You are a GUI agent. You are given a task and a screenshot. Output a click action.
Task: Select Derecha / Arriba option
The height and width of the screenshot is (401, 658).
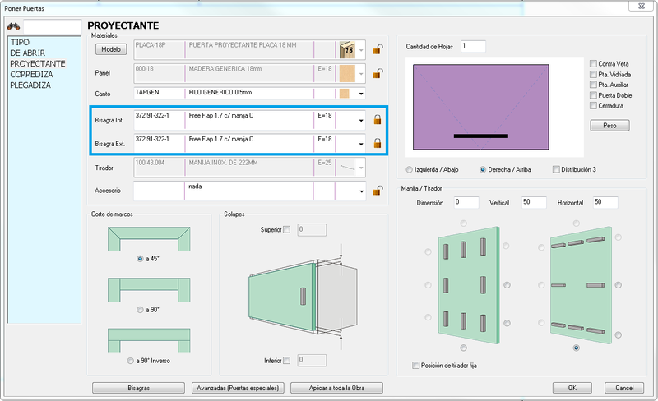click(483, 169)
